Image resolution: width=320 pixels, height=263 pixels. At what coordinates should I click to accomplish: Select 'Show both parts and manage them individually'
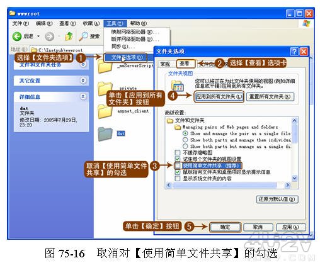click(185, 140)
